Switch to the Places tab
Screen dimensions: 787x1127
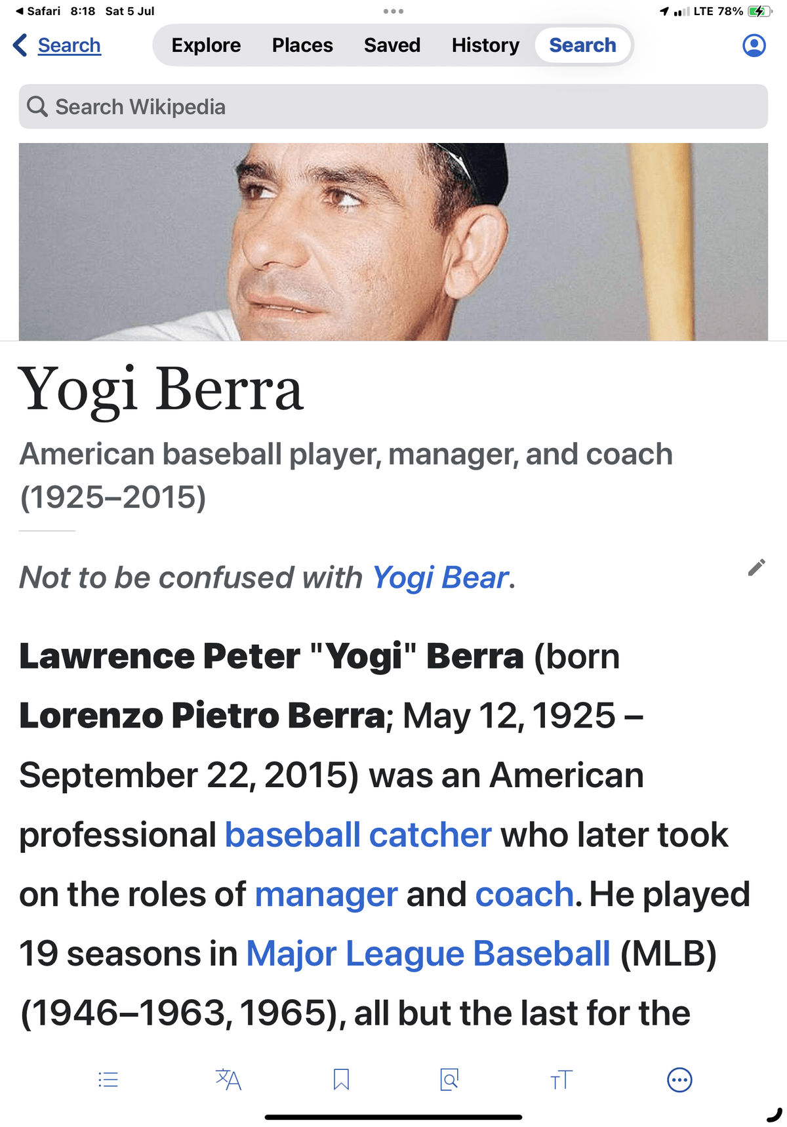(x=302, y=45)
